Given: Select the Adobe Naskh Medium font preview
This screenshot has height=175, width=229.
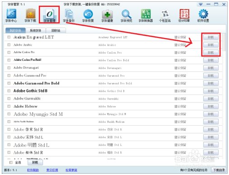Looking at the screenshot, I should point(23,122).
